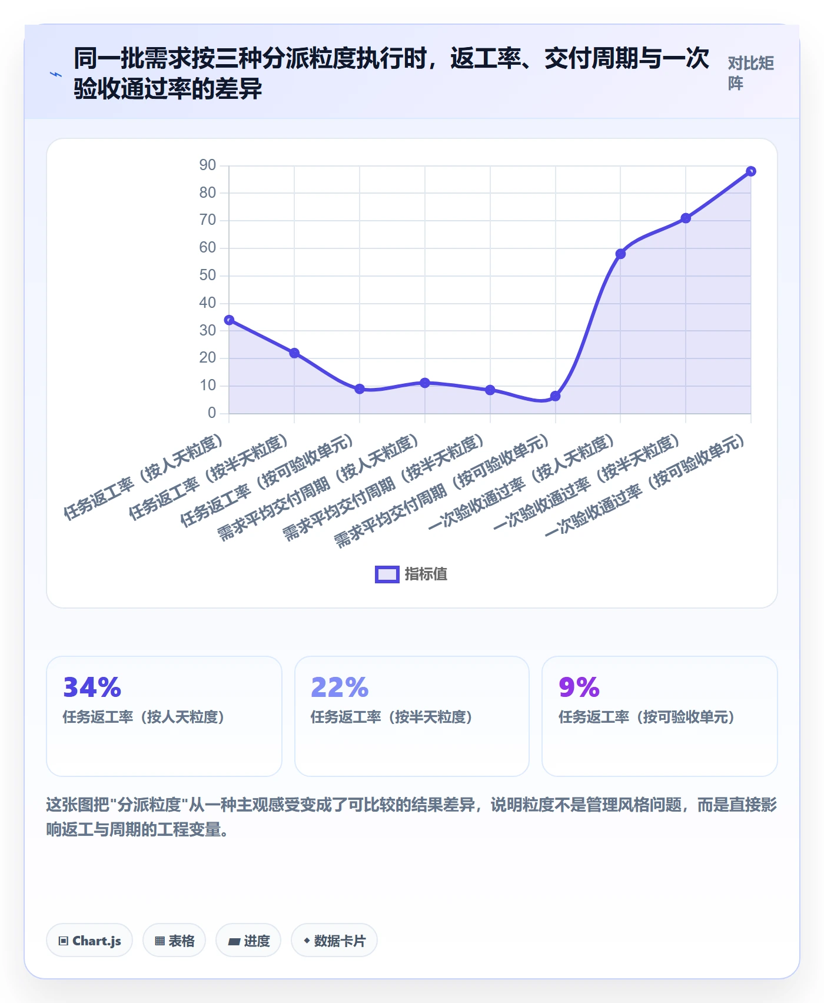Select the 进度 tag chip
The width and height of the screenshot is (824, 1003).
(x=248, y=940)
